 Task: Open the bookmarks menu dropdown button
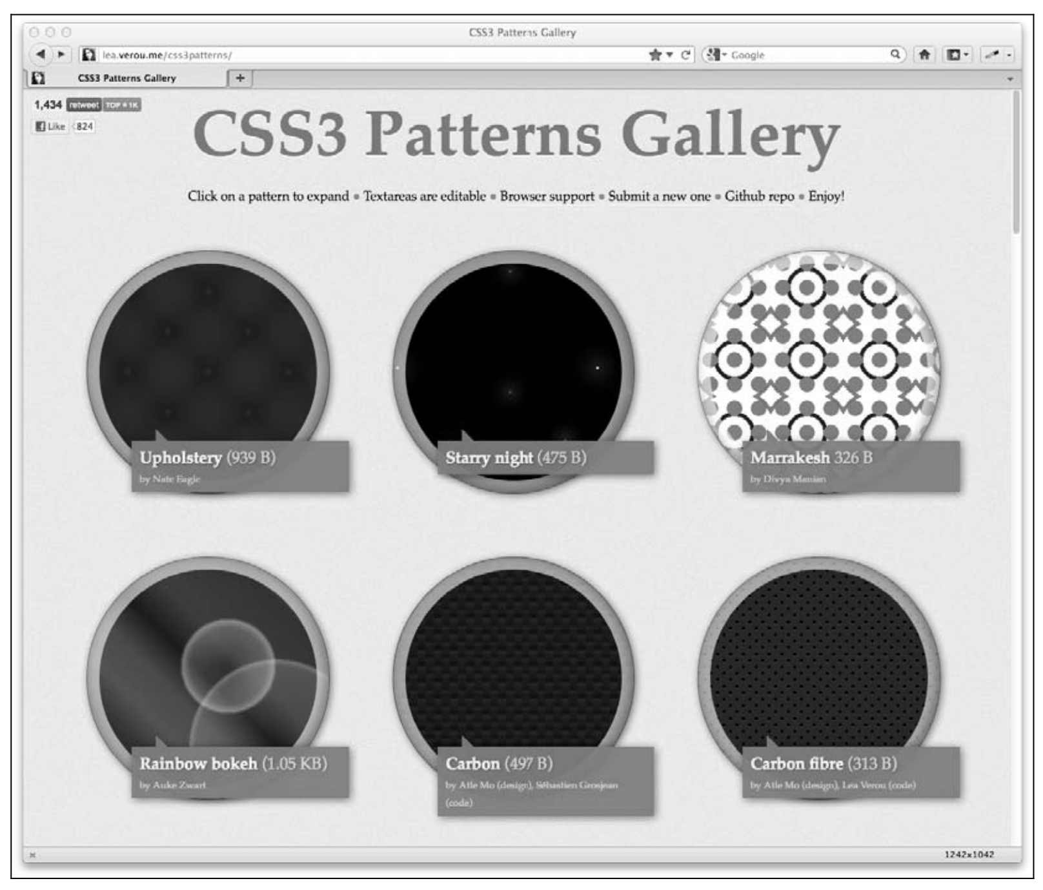coord(957,55)
